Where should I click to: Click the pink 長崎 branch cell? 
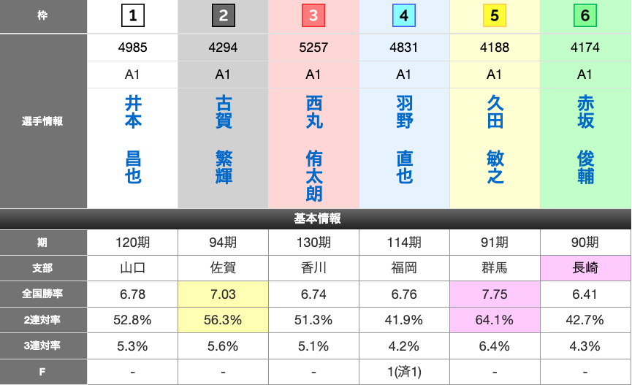pyautogui.click(x=585, y=268)
